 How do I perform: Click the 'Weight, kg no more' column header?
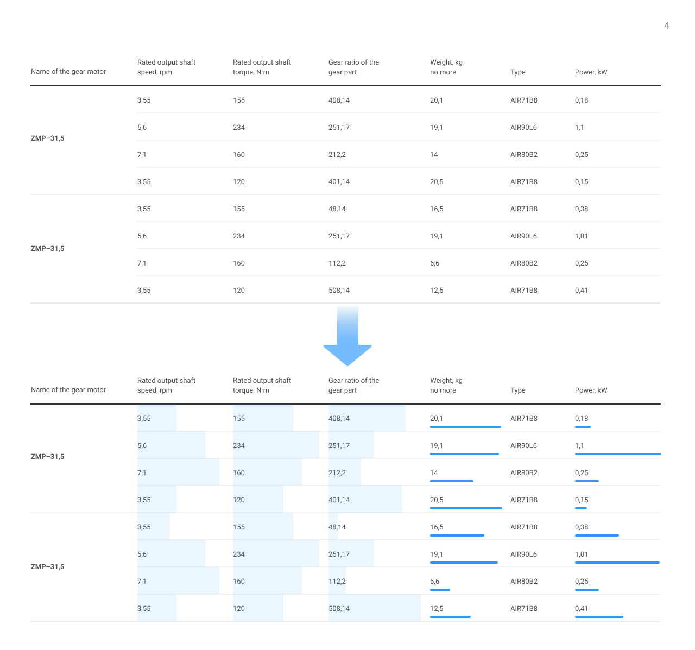pyautogui.click(x=446, y=67)
